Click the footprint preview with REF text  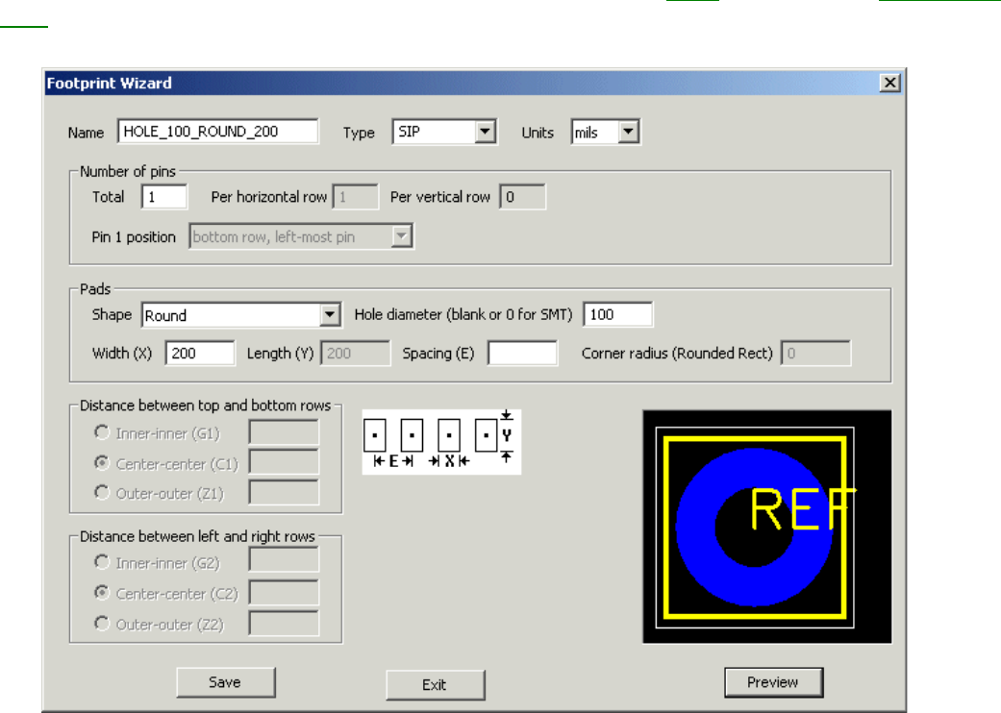tap(766, 527)
